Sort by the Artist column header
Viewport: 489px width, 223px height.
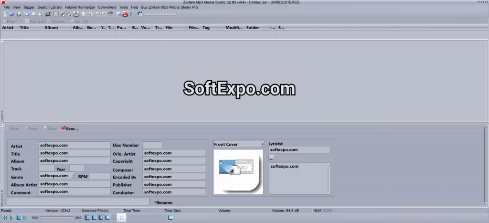click(10, 27)
